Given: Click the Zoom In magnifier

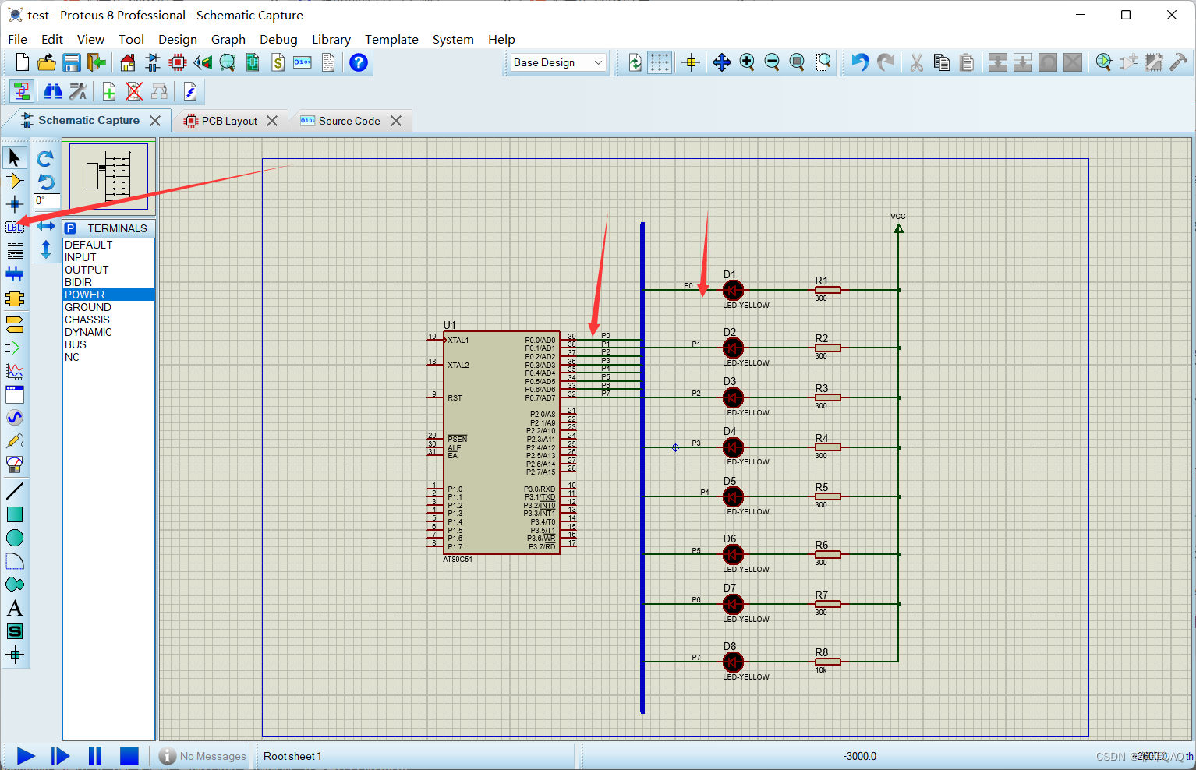Looking at the screenshot, I should point(747,62).
